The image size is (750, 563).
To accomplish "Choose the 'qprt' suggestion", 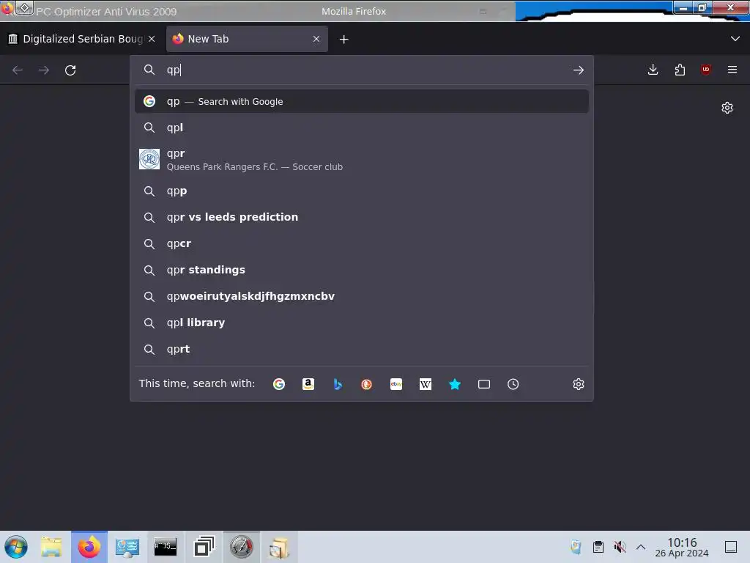I will coord(362,349).
